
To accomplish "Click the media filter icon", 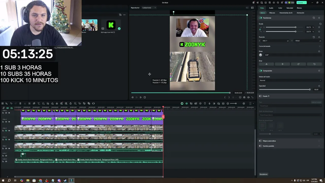I will (120, 15).
